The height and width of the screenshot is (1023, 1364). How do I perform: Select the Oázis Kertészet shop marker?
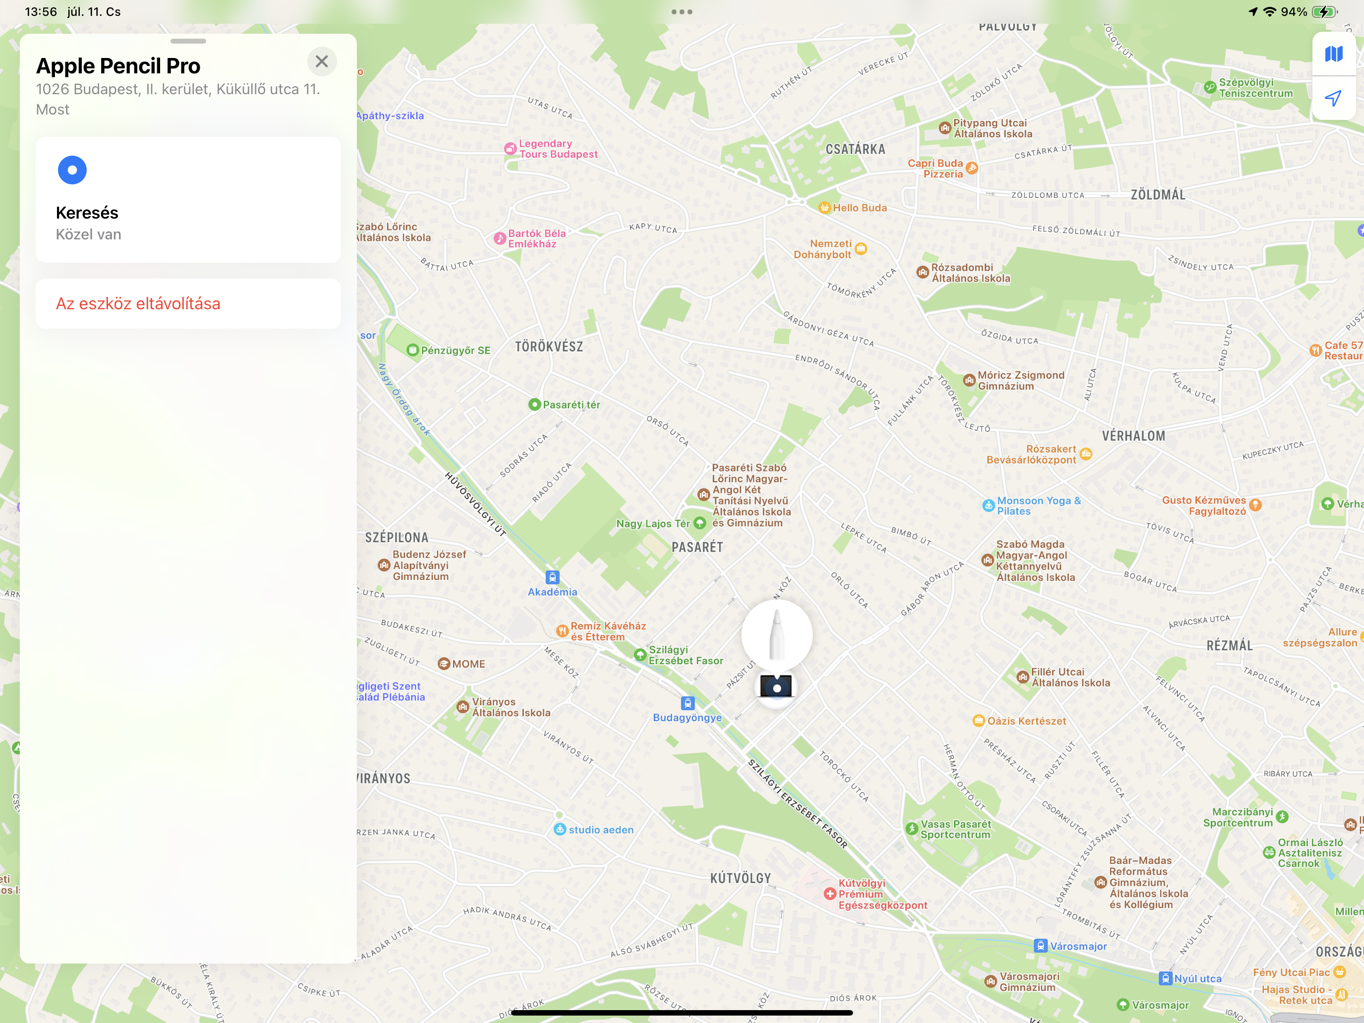tap(978, 721)
